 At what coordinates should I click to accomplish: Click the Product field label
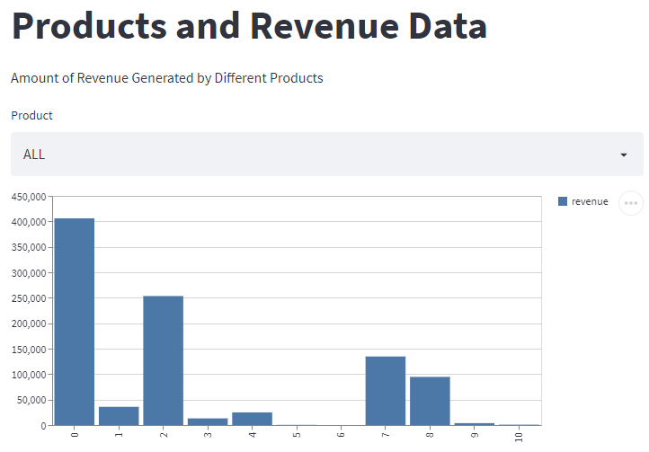coord(31,115)
